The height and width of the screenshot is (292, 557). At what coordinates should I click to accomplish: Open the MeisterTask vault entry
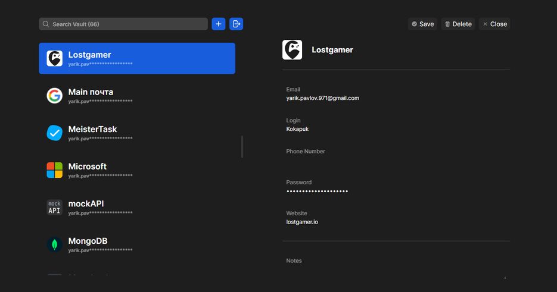pyautogui.click(x=137, y=133)
